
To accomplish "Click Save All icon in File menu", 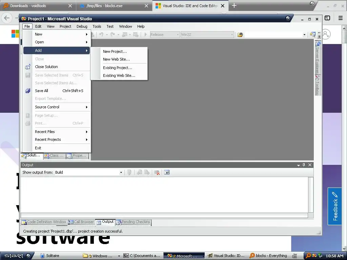I will click(28, 91).
